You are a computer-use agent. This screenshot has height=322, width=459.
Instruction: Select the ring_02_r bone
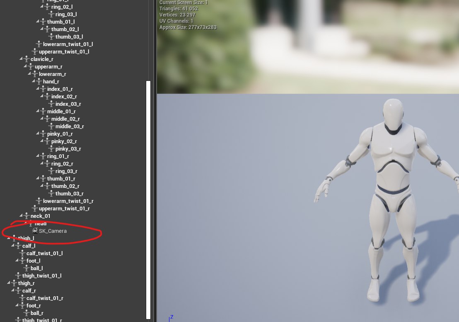pyautogui.click(x=62, y=163)
